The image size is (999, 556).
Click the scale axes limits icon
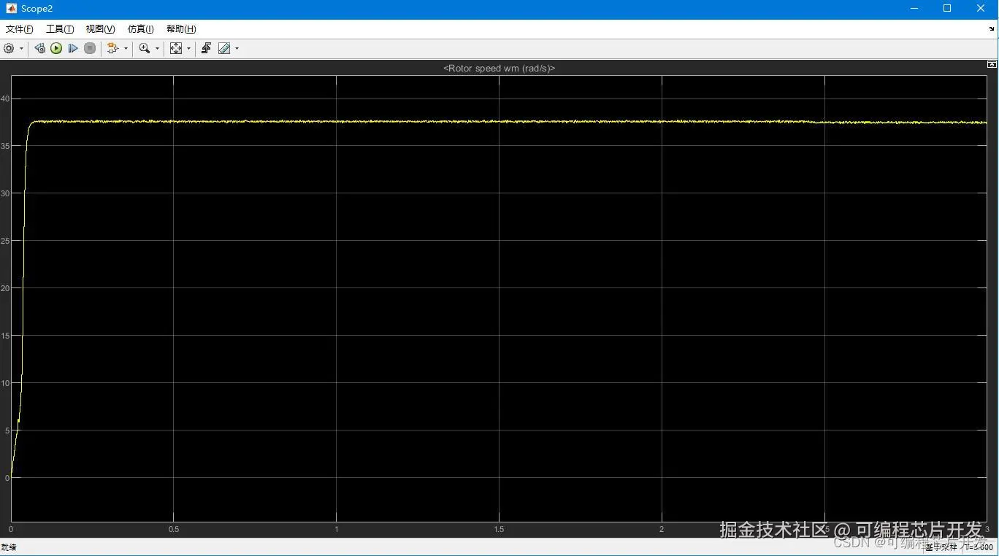176,48
